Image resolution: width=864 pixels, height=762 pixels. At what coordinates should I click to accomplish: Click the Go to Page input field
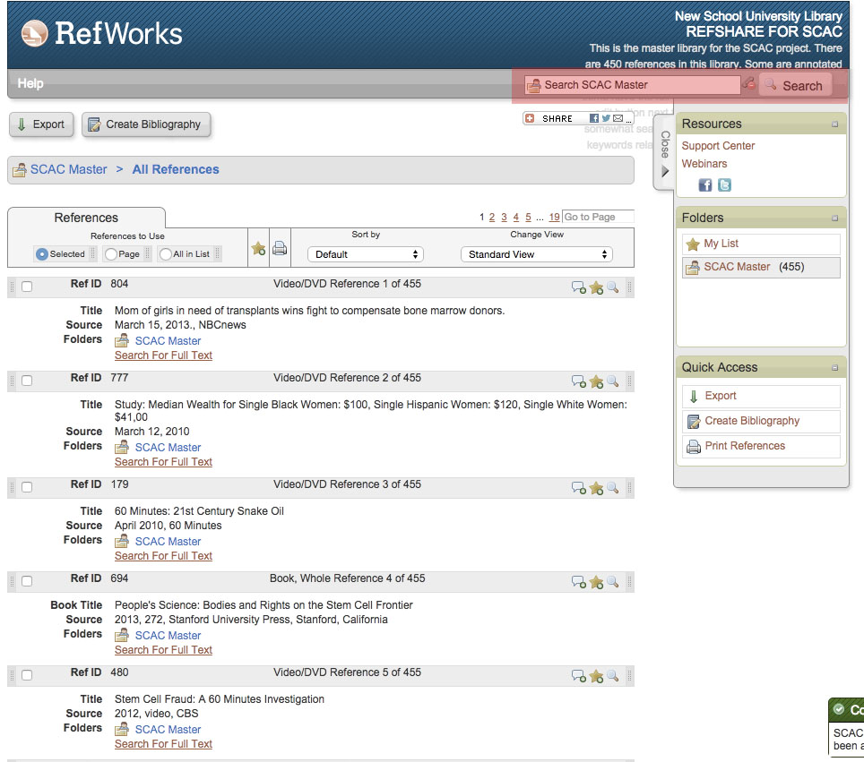(x=598, y=217)
